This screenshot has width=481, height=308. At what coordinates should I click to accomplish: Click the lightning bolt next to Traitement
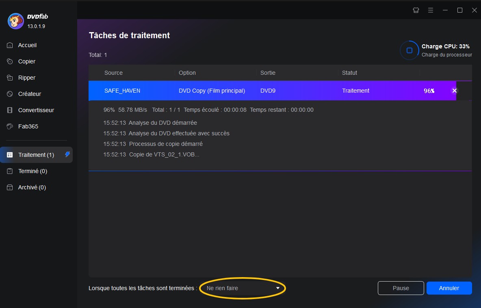pos(67,154)
